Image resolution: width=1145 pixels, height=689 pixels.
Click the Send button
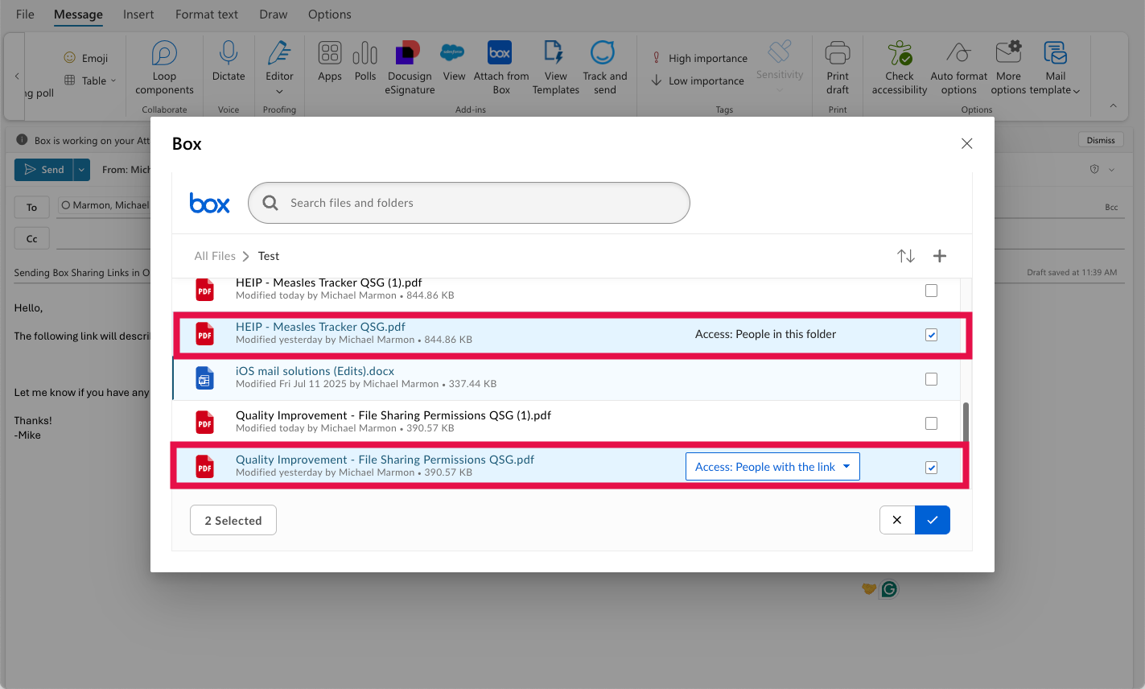[x=44, y=170]
